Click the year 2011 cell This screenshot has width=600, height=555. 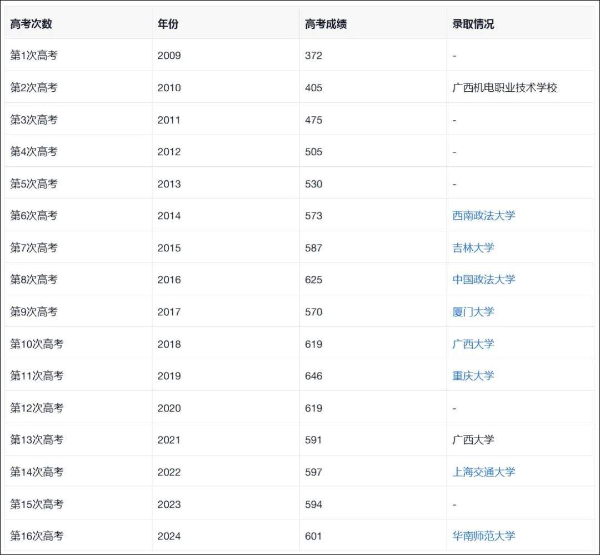[x=226, y=120]
